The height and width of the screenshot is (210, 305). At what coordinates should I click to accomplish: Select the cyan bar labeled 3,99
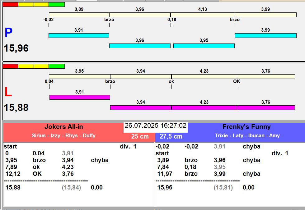click(265, 35)
